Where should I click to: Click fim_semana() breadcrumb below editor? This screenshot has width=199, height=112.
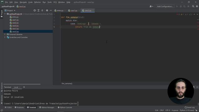(67, 84)
